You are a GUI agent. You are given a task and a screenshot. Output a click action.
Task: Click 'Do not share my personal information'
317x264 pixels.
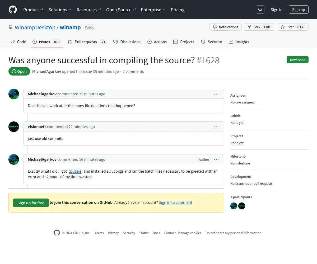234,233
